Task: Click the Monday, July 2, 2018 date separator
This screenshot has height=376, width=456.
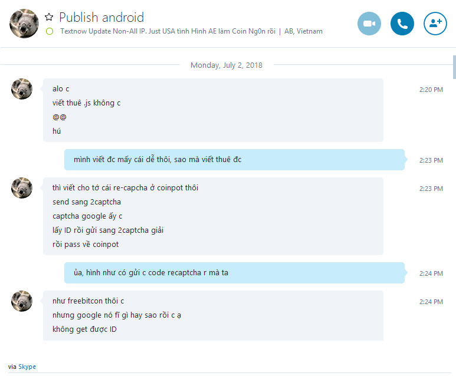Action: click(x=227, y=65)
